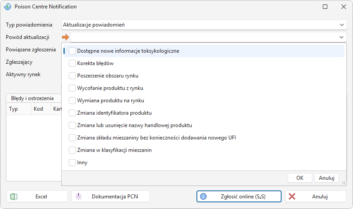
Task: Select Wycofanie produktu z rynku checkbox
Action: 72,88
